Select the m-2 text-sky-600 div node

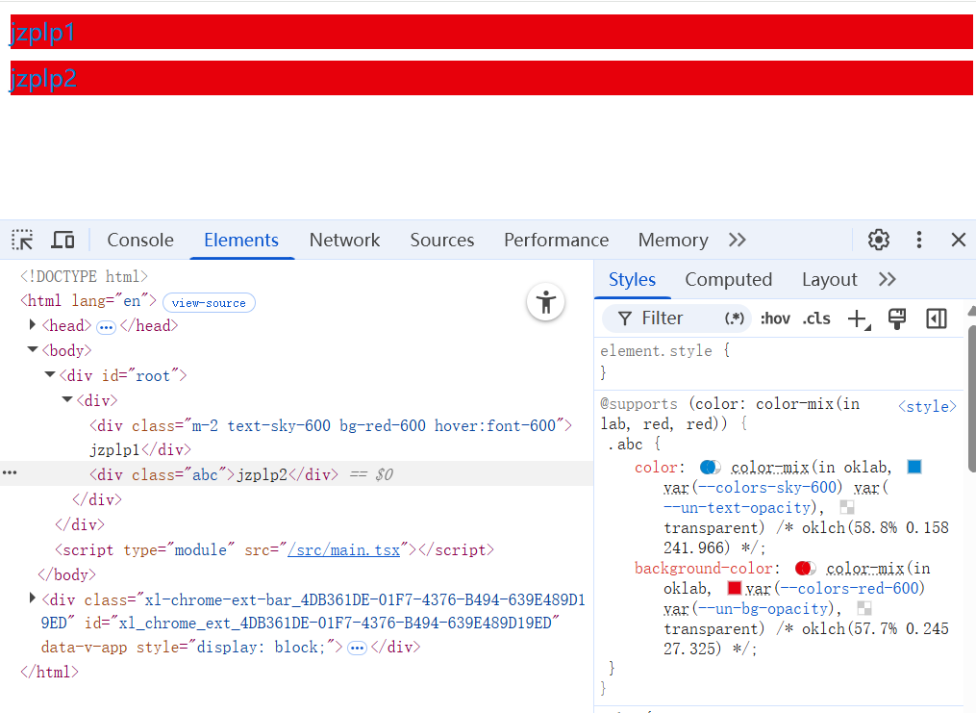coord(331,437)
